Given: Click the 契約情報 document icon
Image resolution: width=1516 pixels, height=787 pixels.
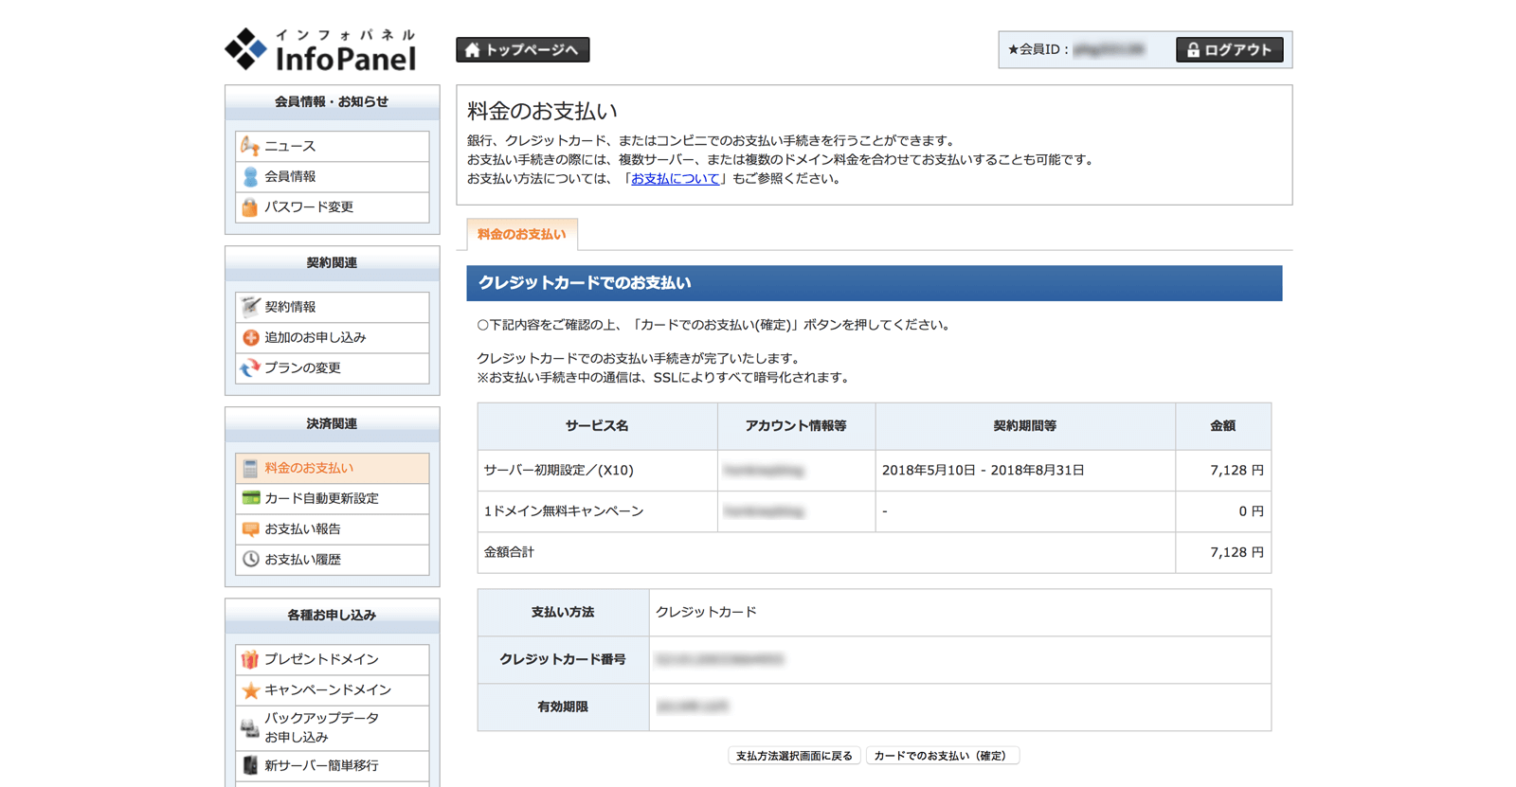Looking at the screenshot, I should pyautogui.click(x=250, y=307).
